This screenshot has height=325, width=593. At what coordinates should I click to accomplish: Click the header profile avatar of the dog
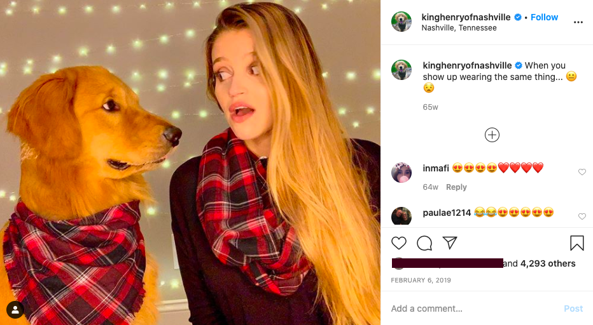[x=401, y=22]
